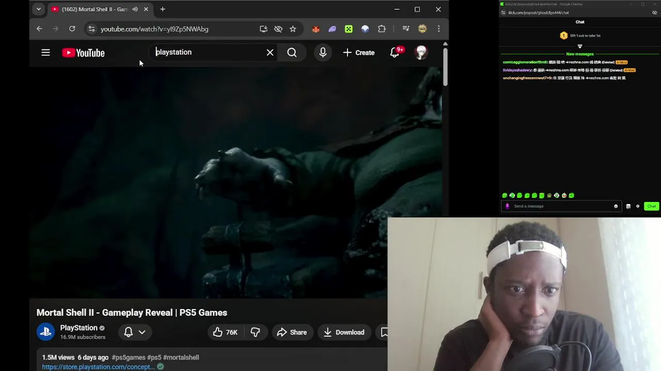
Task: Open the PlayStation channel avatar
Action: click(45, 332)
